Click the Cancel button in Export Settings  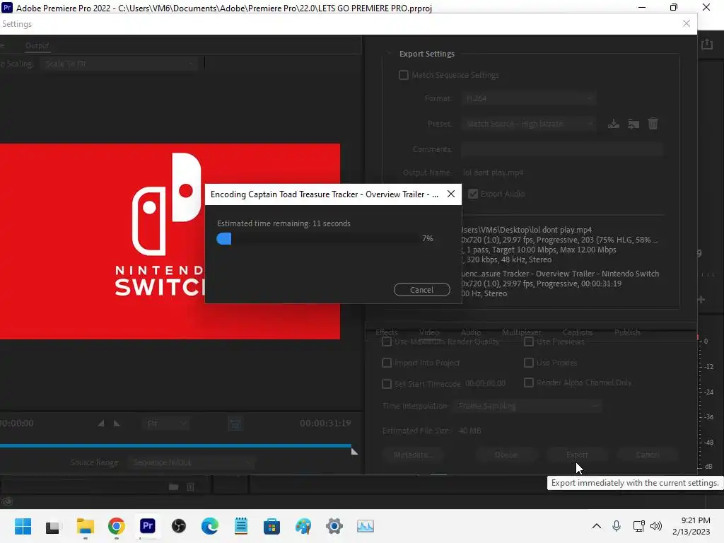click(647, 455)
